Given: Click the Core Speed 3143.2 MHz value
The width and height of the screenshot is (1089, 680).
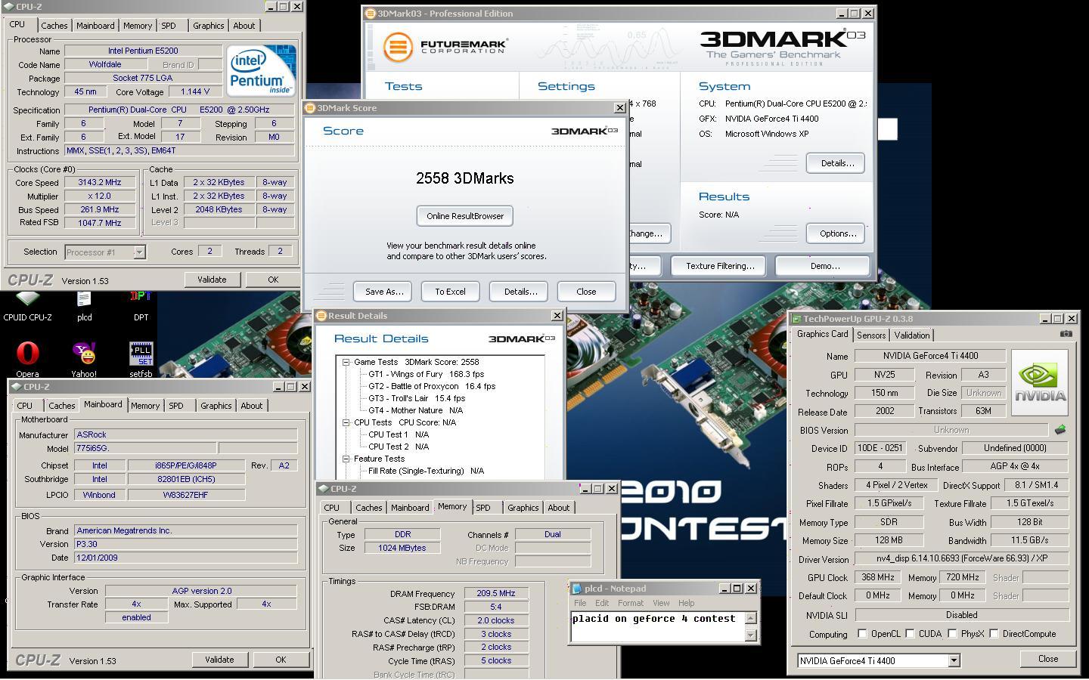Looking at the screenshot, I should tap(99, 182).
